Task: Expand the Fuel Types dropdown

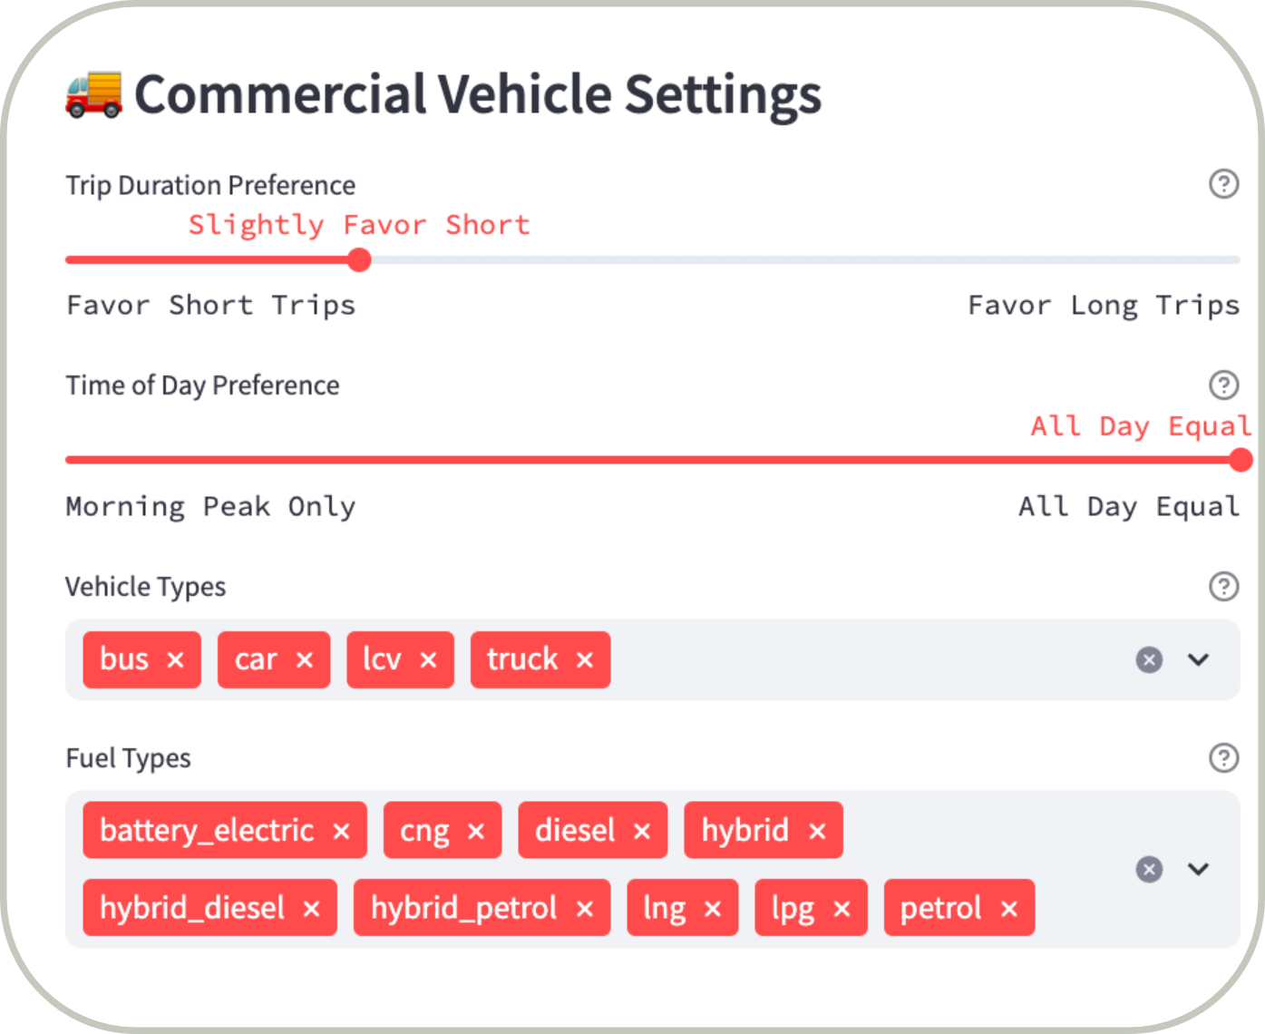Action: [1198, 869]
